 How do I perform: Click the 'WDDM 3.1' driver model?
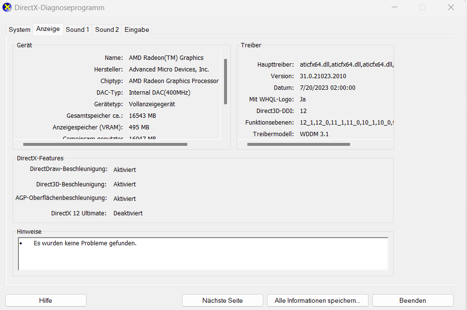[x=314, y=134]
